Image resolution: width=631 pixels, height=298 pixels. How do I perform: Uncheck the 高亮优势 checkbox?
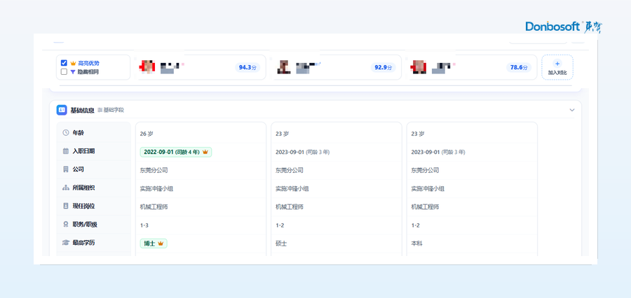pyautogui.click(x=64, y=63)
